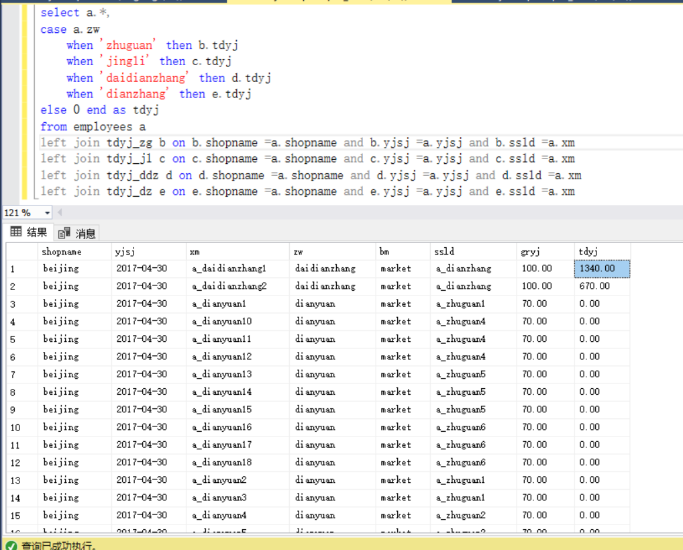Click the 'daidianzhang' string in query
The width and height of the screenshot is (683, 550).
click(x=144, y=78)
